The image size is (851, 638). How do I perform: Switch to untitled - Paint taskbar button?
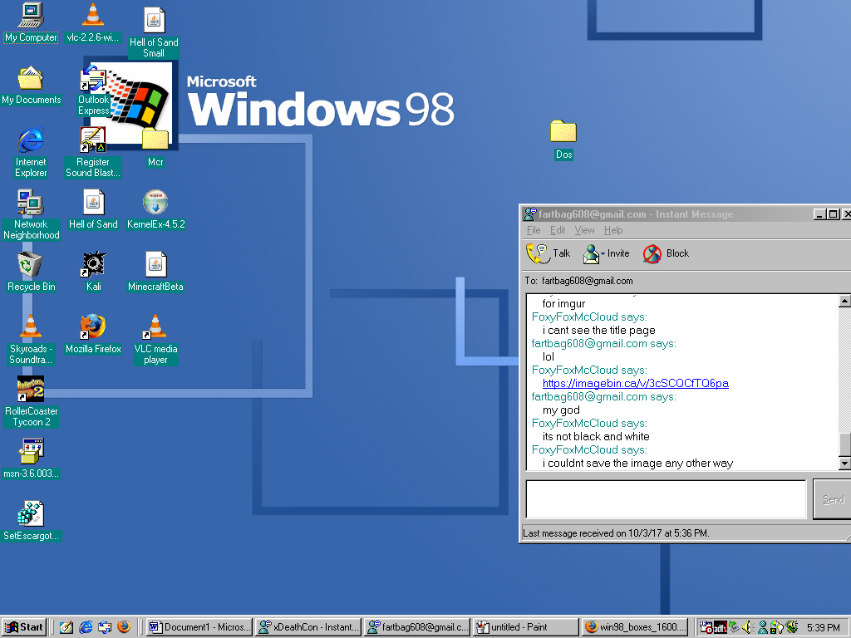526,627
